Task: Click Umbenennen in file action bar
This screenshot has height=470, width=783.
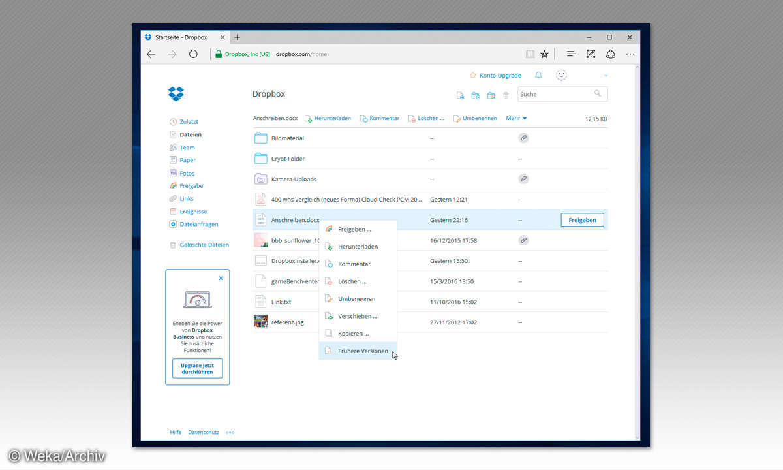Action: [x=475, y=119]
